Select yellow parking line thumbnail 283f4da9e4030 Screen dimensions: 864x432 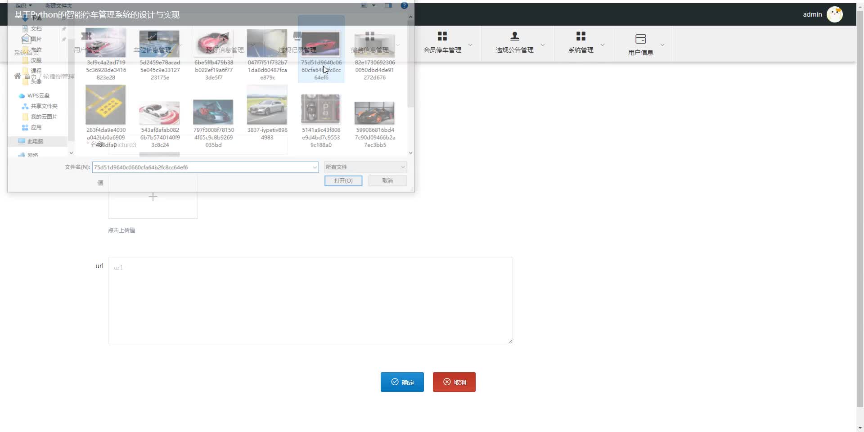coord(106,105)
